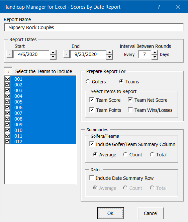Uncheck team 010 checkbox
This screenshot has width=188, height=222.
(x=7, y=130)
